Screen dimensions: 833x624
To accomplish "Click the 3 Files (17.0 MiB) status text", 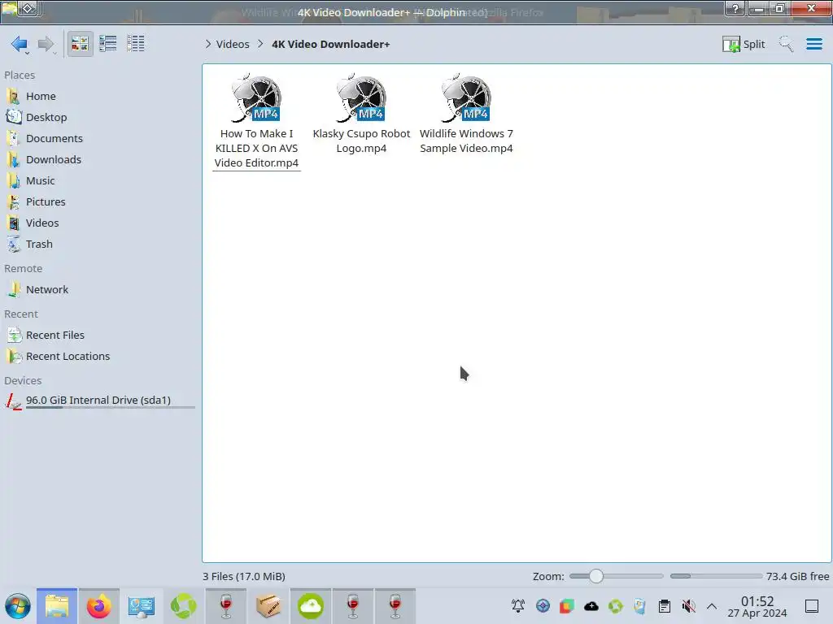I will point(244,576).
